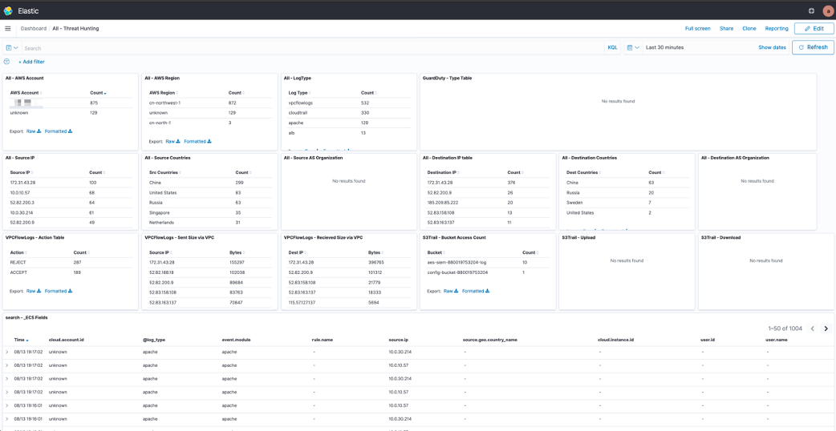Sort AWS Account table by Count
The width and height of the screenshot is (836, 431).
[x=98, y=93]
